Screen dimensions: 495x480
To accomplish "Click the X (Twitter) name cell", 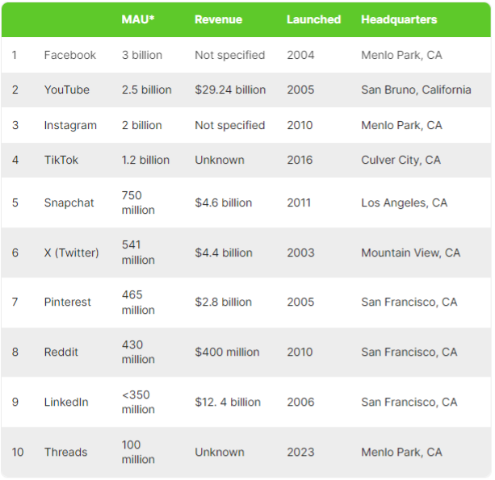I will coord(71,253).
